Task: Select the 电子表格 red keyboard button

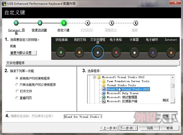Action: 116,53
